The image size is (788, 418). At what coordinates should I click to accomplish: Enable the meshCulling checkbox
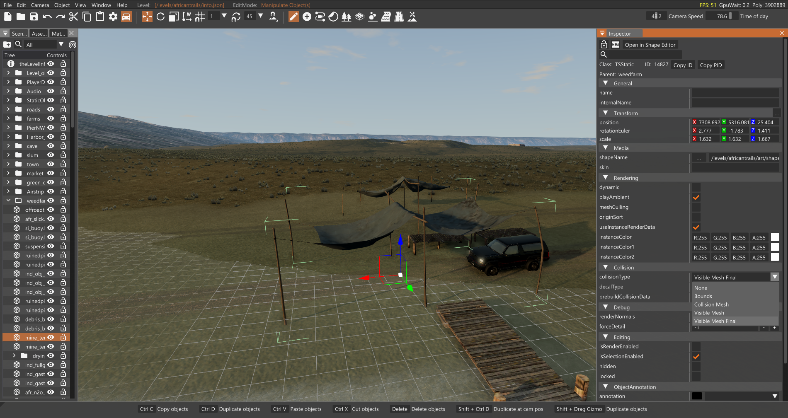point(696,207)
